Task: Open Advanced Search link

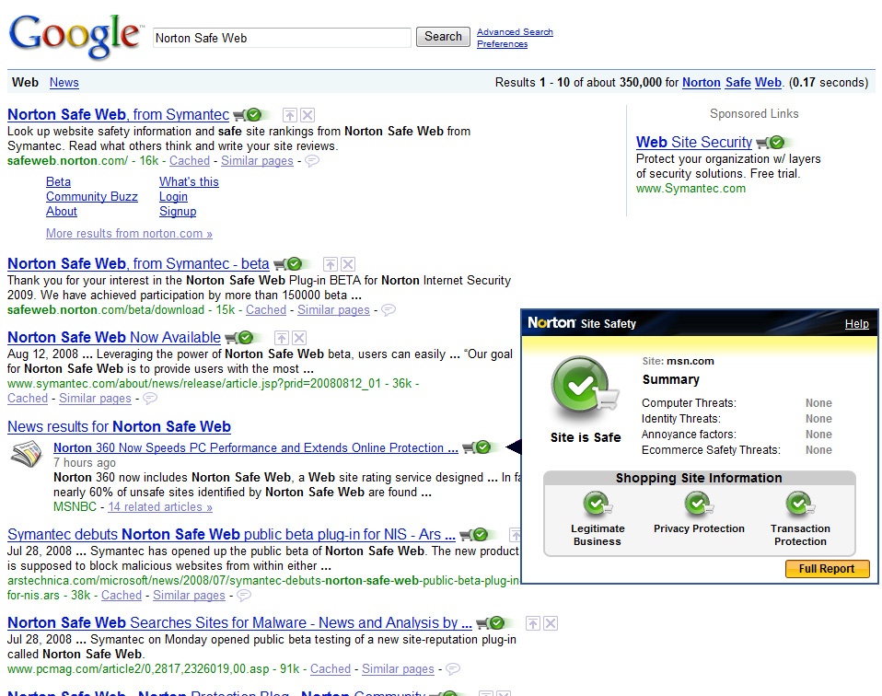Action: (515, 32)
